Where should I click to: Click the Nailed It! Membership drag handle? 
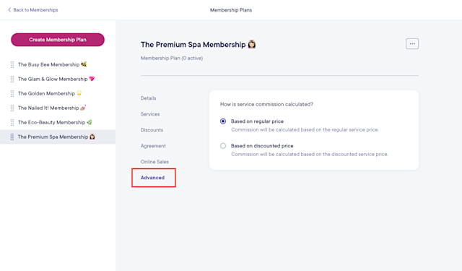tap(12, 108)
